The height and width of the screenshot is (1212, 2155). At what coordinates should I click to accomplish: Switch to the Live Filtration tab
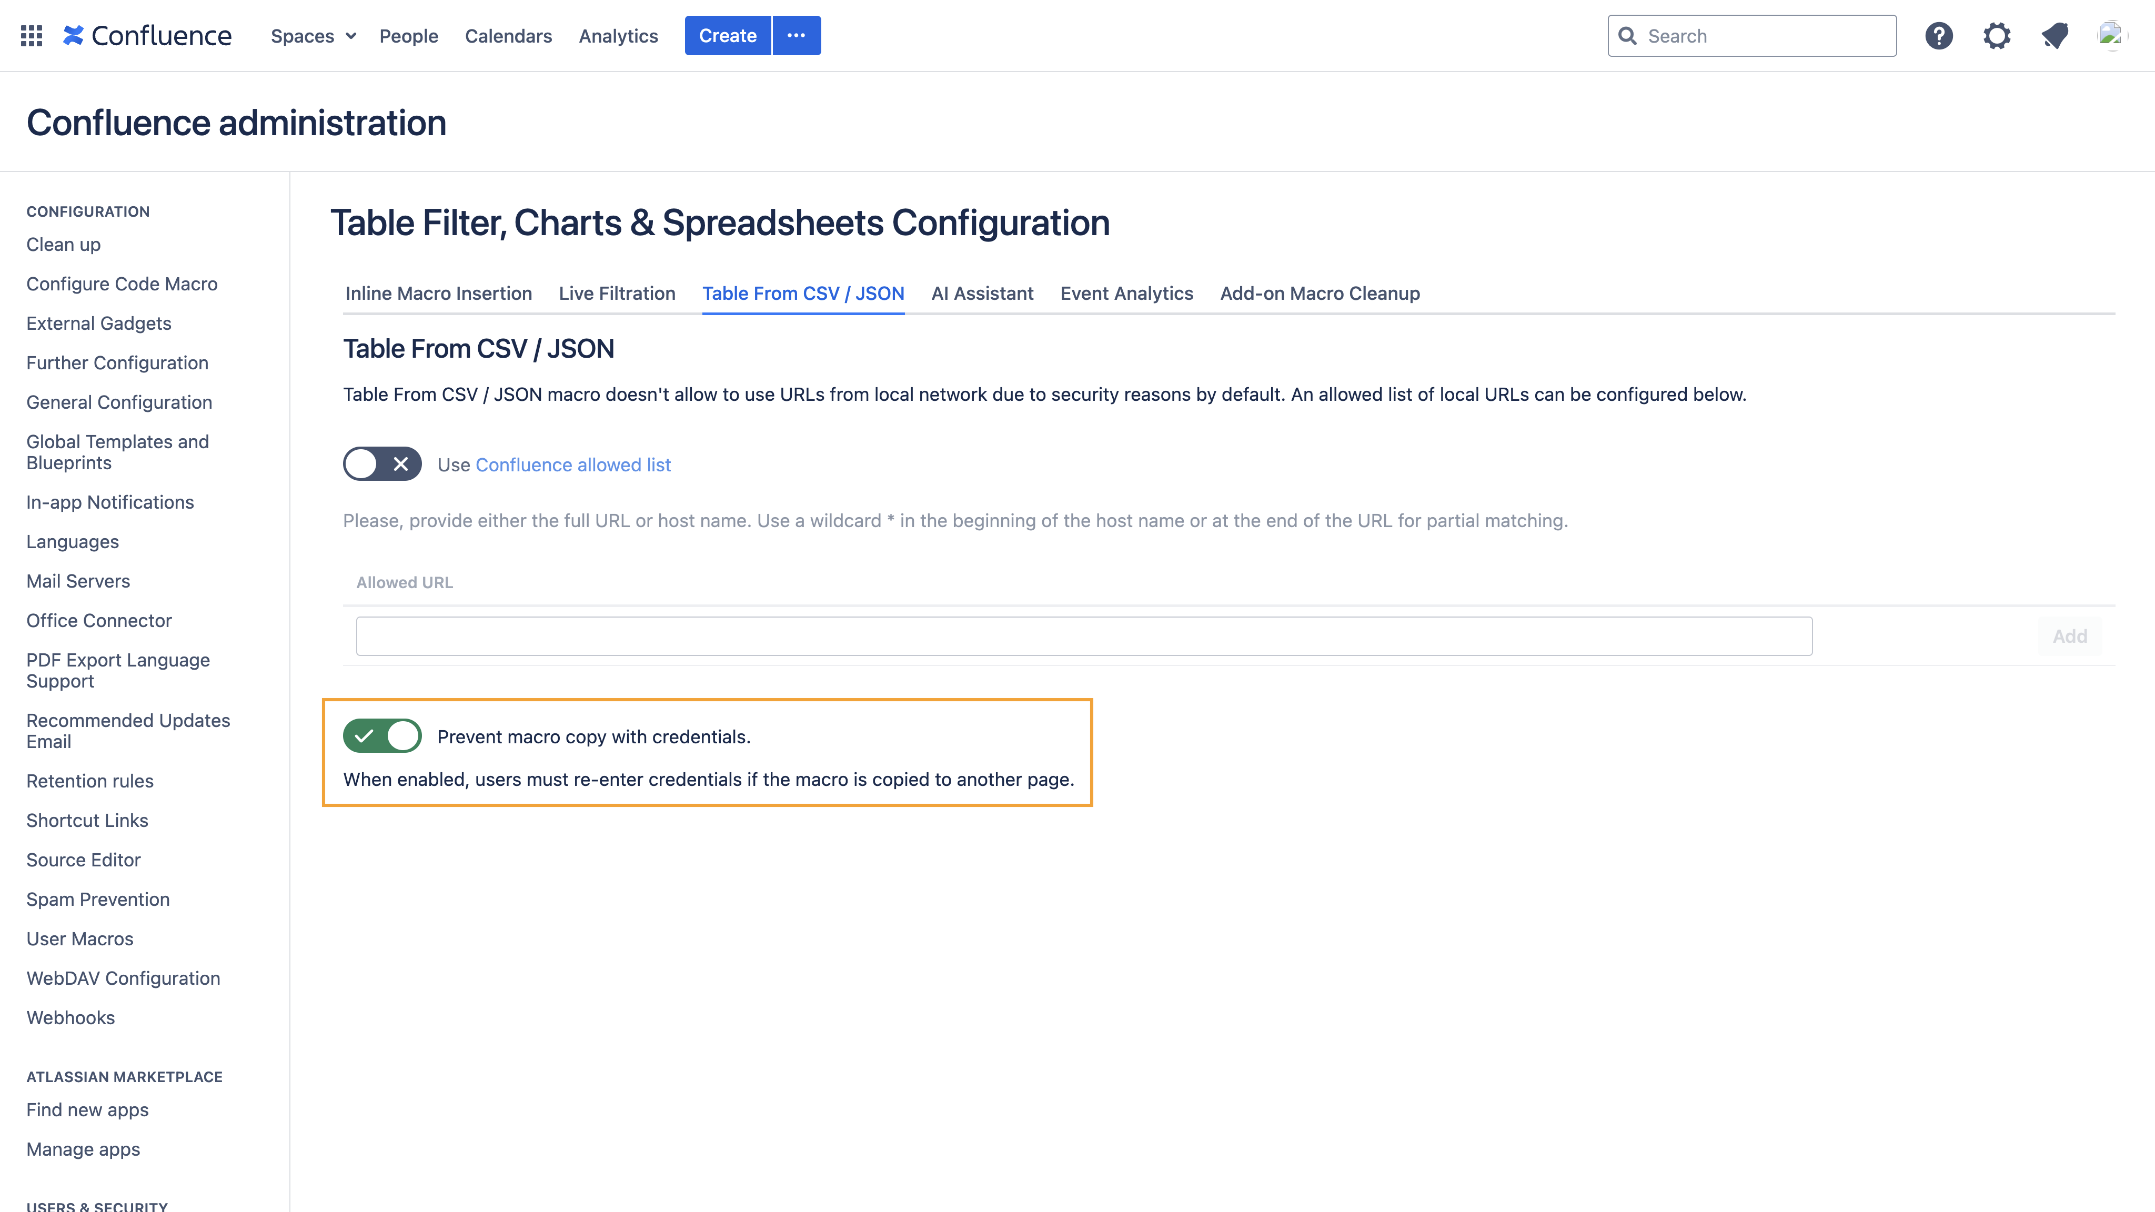point(617,294)
